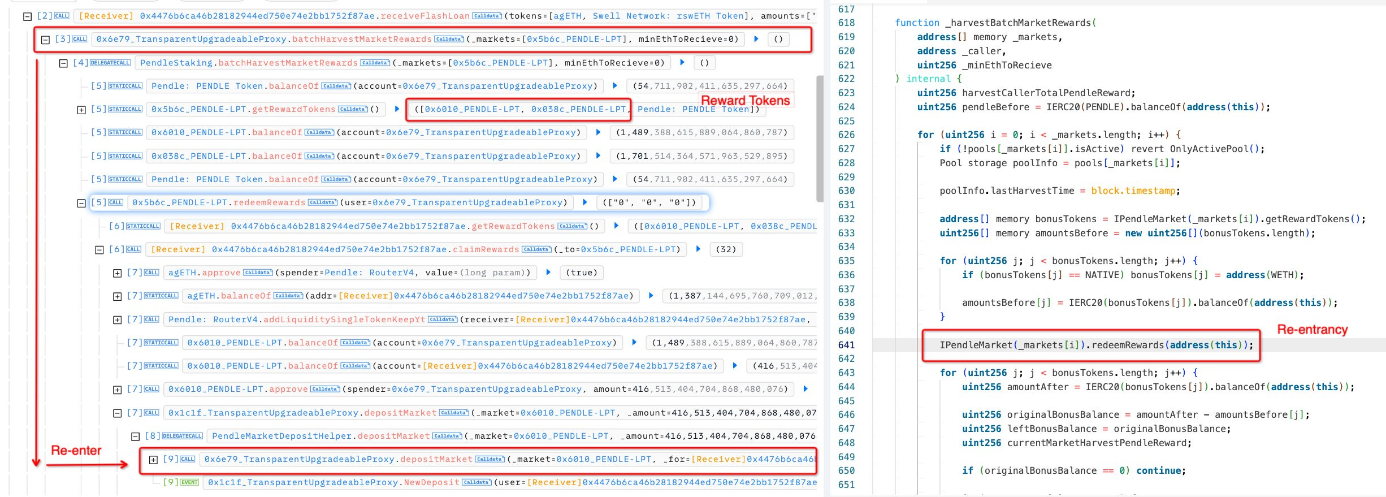This screenshot has width=1386, height=497.
Task: Click the trace panel vertical scrollbar thumb
Action: (x=820, y=139)
